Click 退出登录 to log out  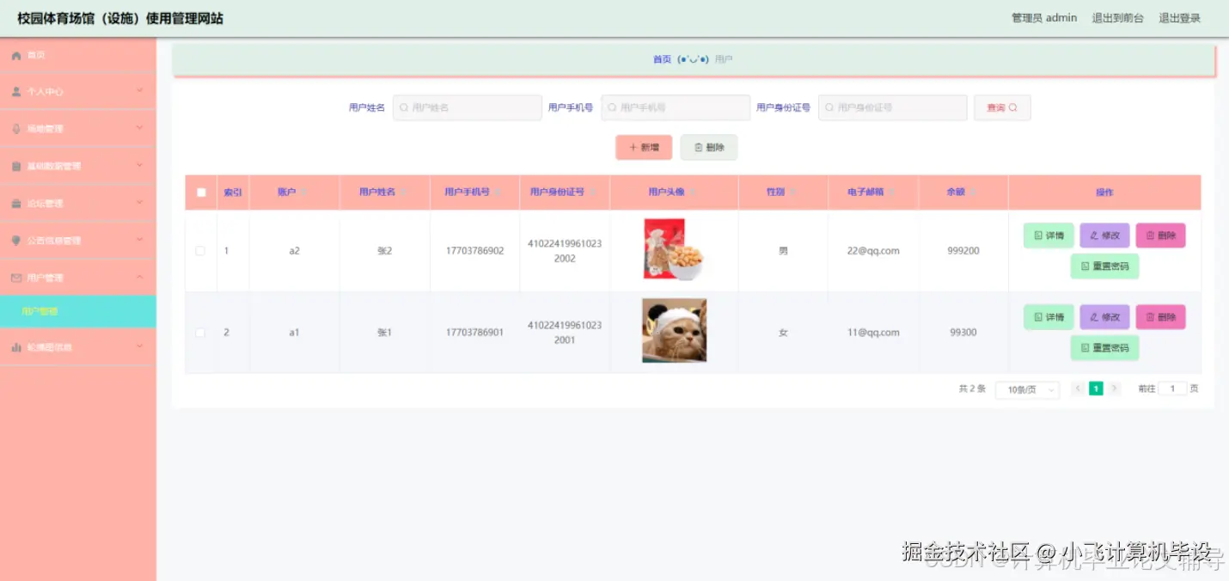pos(1179,18)
